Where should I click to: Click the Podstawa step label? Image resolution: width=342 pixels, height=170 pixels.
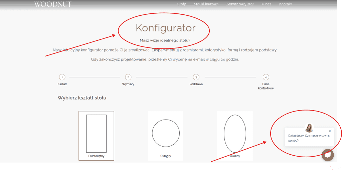point(196,84)
